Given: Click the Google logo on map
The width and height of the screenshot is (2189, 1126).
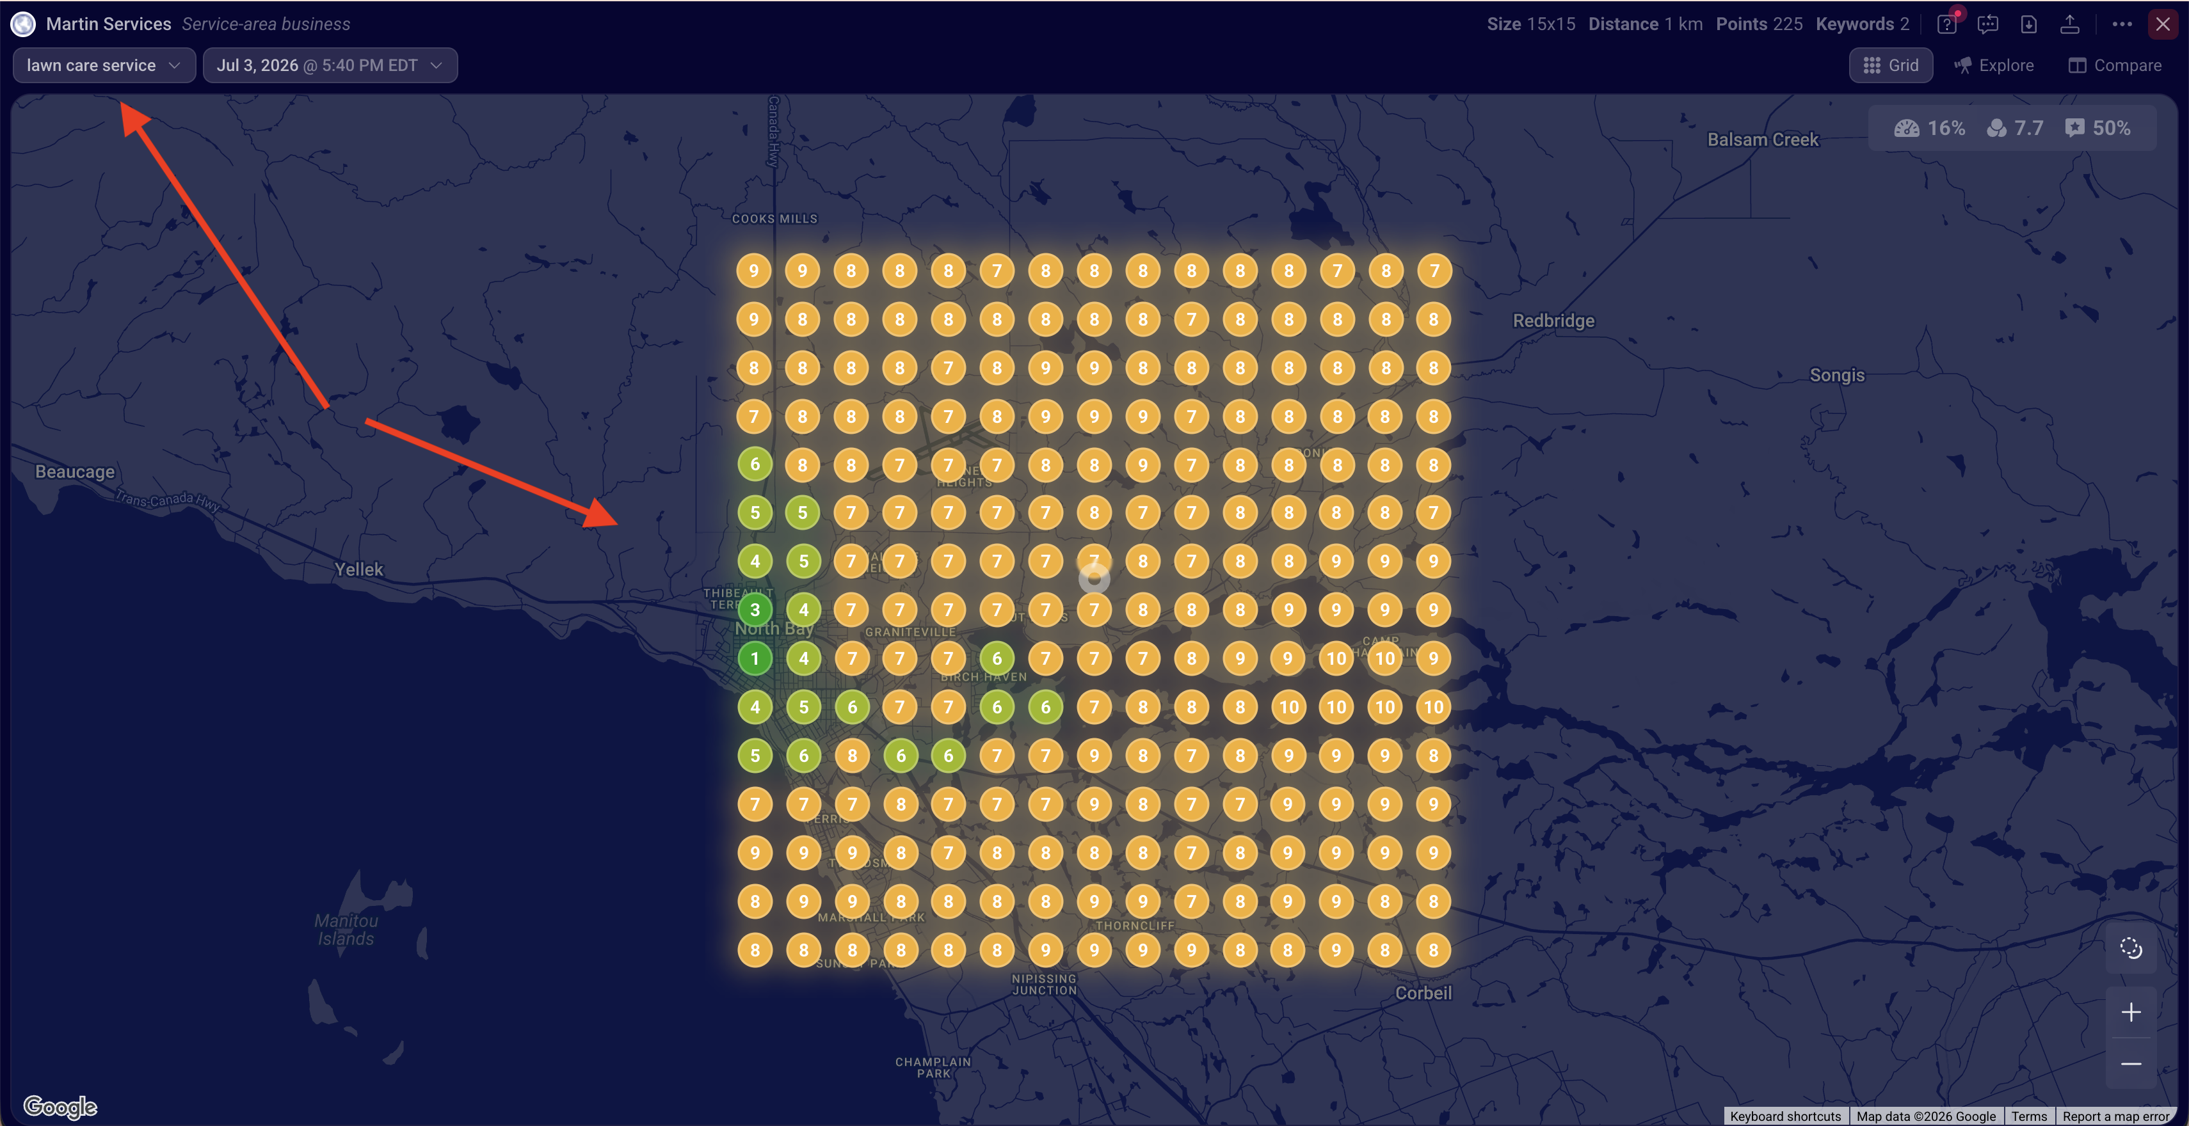Looking at the screenshot, I should click(x=60, y=1106).
